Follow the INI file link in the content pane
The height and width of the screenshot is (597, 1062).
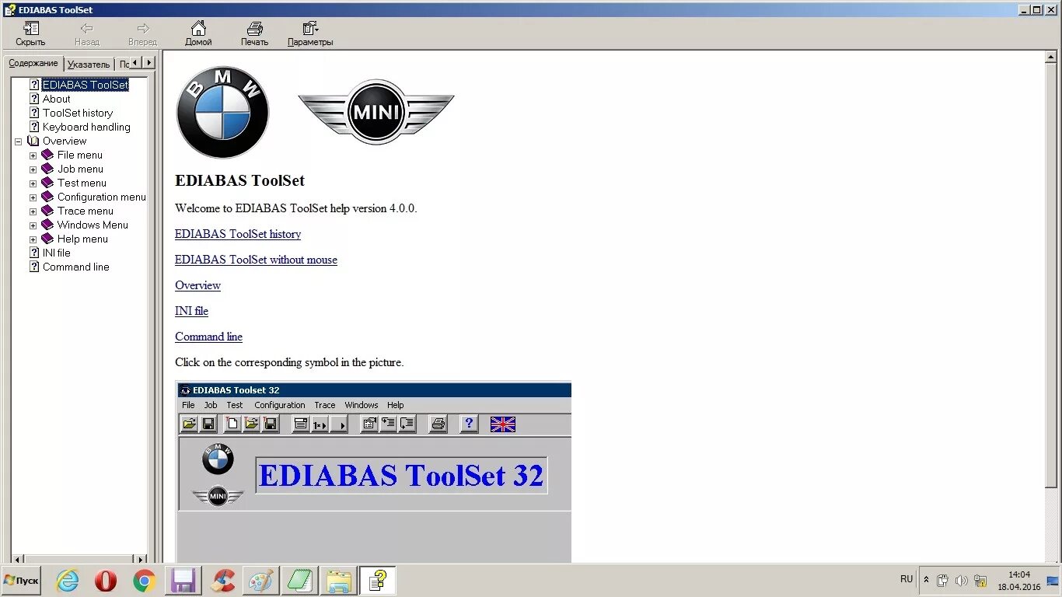point(191,311)
